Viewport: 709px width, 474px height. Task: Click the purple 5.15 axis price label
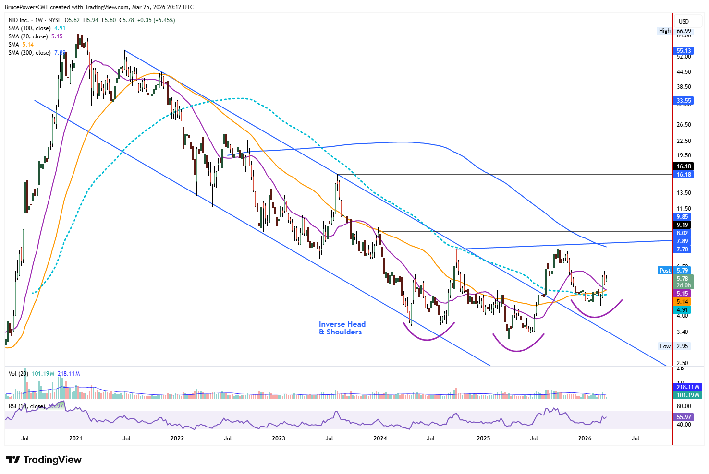682,294
